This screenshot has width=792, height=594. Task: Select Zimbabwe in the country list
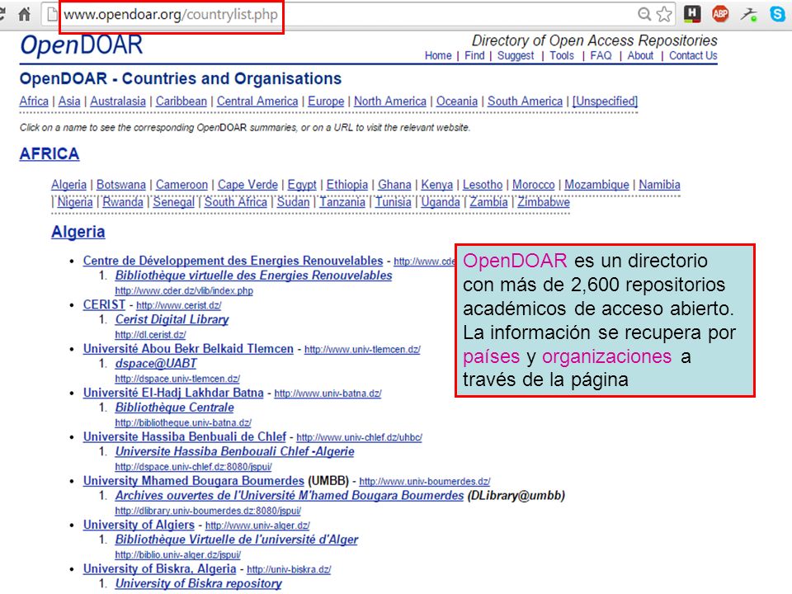coord(544,202)
